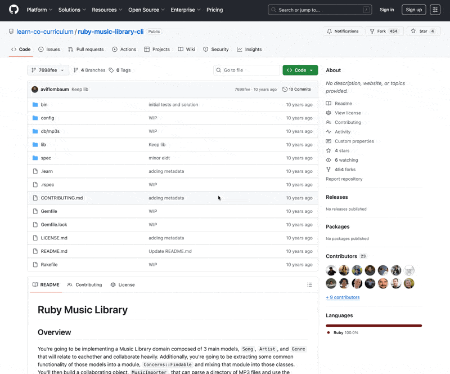The height and width of the screenshot is (374, 450).
Task: Select the License tab in README panel
Action: [x=123, y=284]
